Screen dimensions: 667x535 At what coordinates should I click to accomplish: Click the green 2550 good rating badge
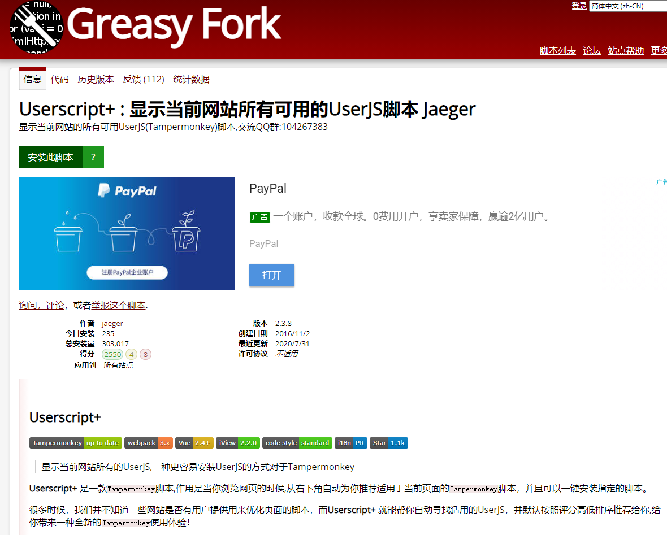[112, 354]
